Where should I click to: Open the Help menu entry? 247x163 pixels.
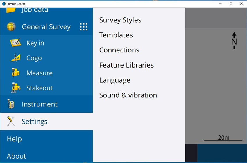14,139
